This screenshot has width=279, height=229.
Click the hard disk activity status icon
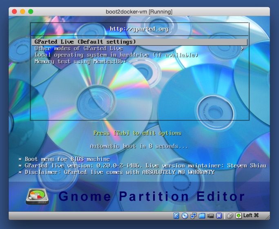[176, 216]
